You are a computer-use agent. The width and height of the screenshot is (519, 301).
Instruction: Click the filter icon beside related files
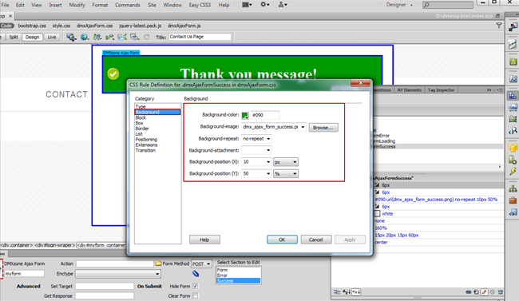pos(499,26)
